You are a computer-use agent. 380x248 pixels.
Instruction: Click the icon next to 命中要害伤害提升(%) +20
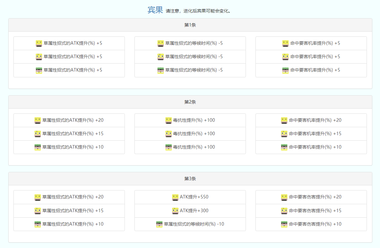tap(284, 197)
